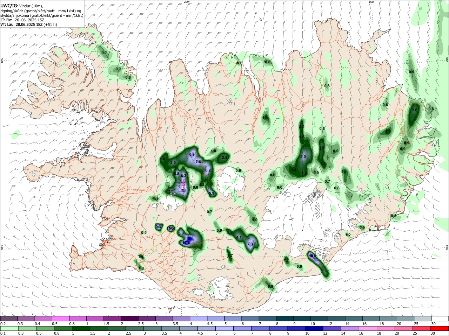Click the 5.9 precipitation label
The image size is (449, 336).
click(212, 193)
